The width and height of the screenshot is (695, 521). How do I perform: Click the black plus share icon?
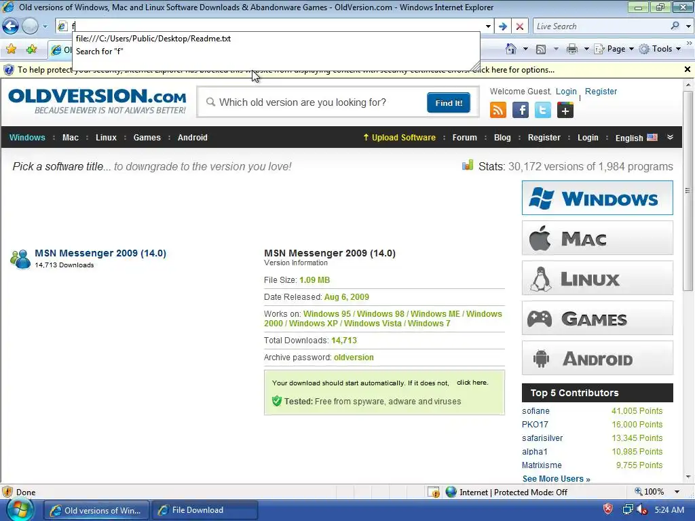click(x=565, y=110)
